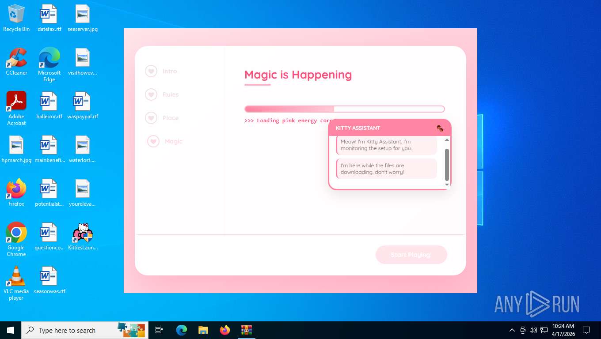Click the Intro step heart icon
601x339 pixels.
tap(151, 71)
